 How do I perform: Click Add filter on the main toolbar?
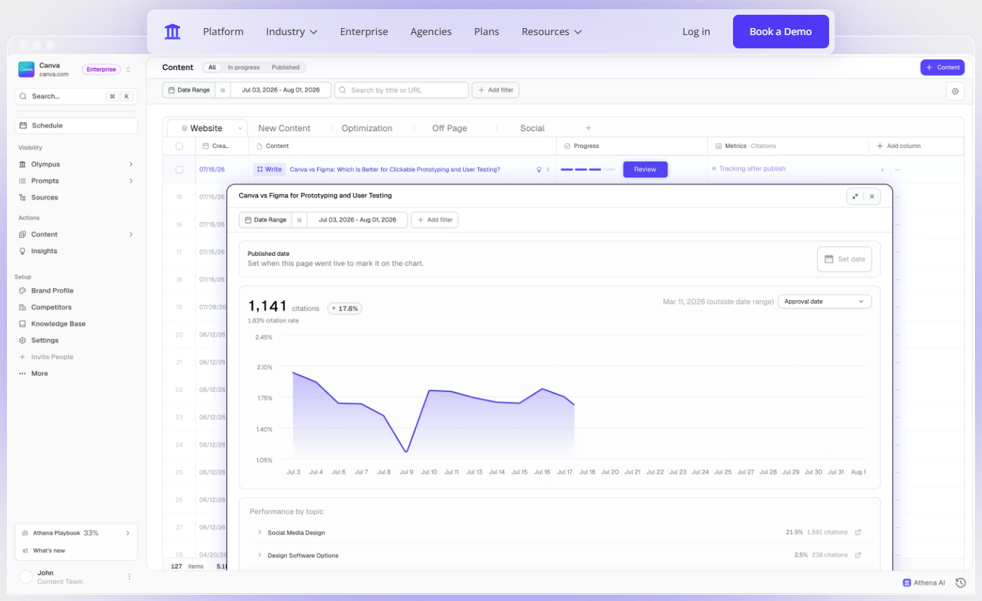coord(495,90)
